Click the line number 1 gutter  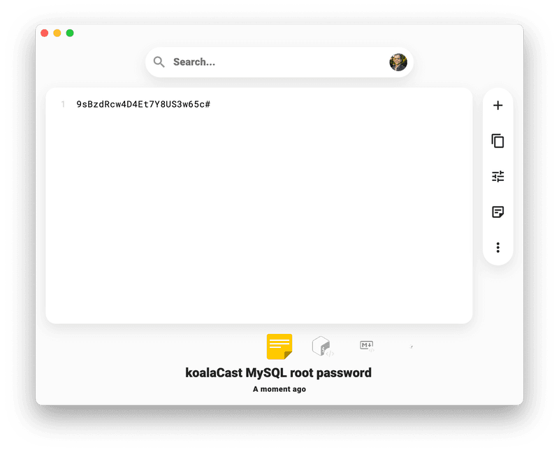pyautogui.click(x=63, y=104)
